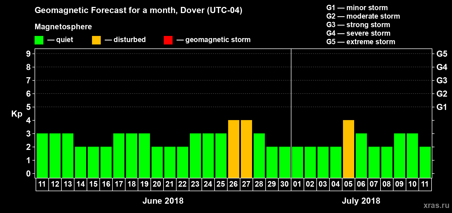Click the green bar for June 30
Image resolution: width=452 pixels, height=213 pixels.
285,162
